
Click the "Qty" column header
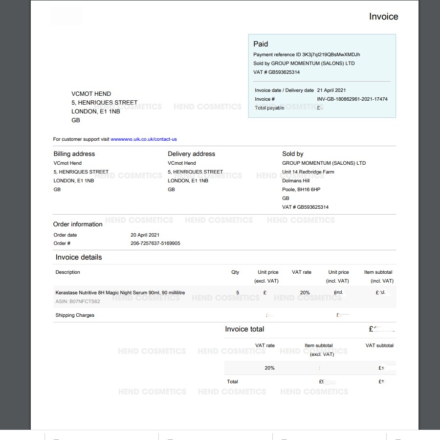pyautogui.click(x=235, y=272)
